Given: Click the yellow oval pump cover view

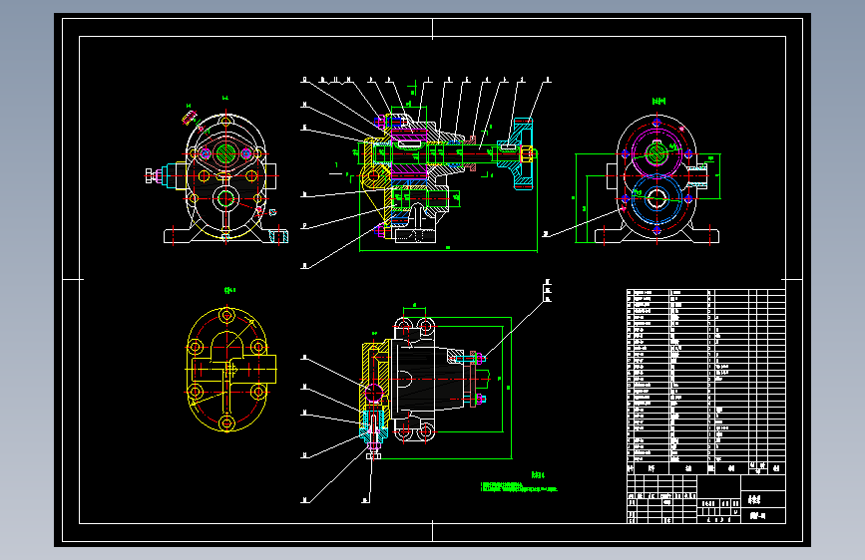Looking at the screenshot, I should pyautogui.click(x=230, y=370).
